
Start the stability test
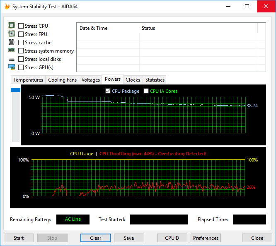(19, 238)
